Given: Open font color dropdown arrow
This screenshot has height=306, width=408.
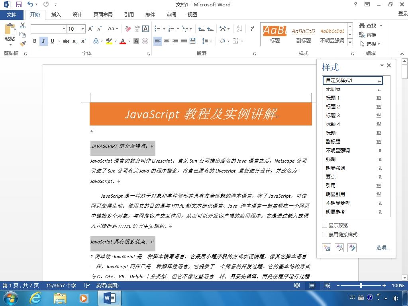Looking at the screenshot, I should (x=129, y=41).
